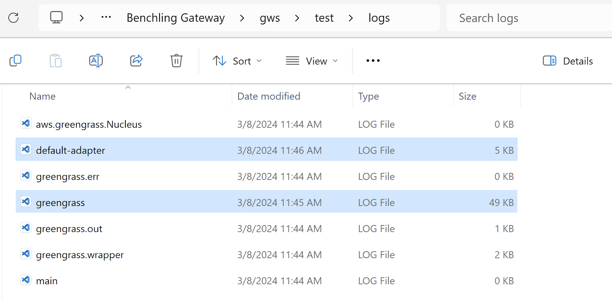
Task: Navigate to gws breadcrumb folder
Action: pyautogui.click(x=270, y=18)
